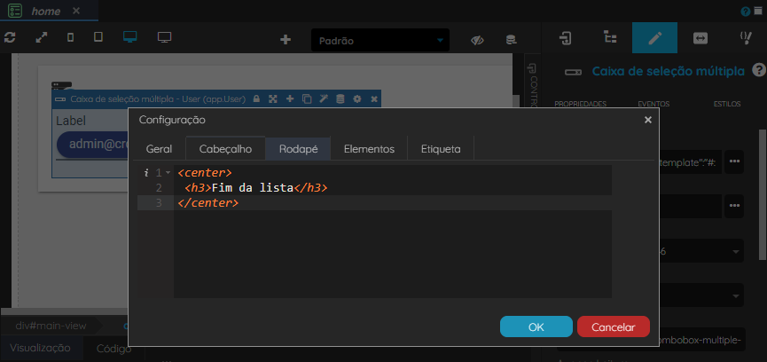Open the data source database icon

point(511,40)
